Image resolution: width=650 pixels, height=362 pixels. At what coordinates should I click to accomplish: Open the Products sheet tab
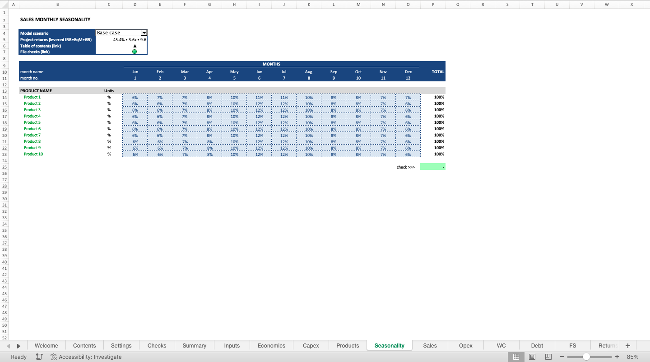[348, 346]
